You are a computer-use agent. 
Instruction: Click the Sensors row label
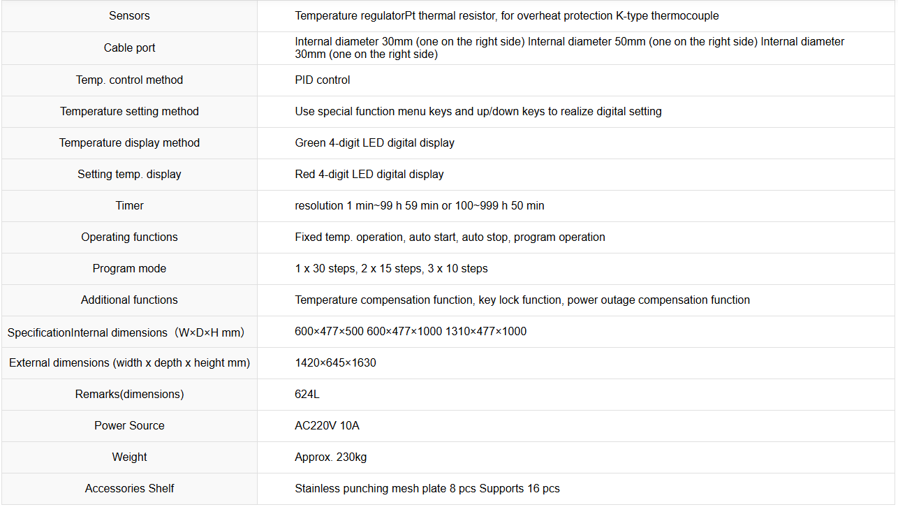[129, 15]
